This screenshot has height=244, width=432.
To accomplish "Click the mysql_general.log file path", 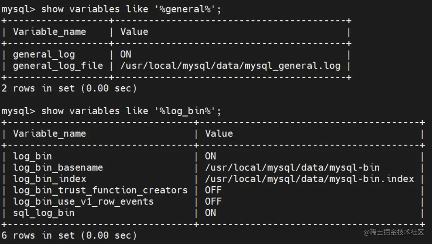I will pyautogui.click(x=230, y=66).
